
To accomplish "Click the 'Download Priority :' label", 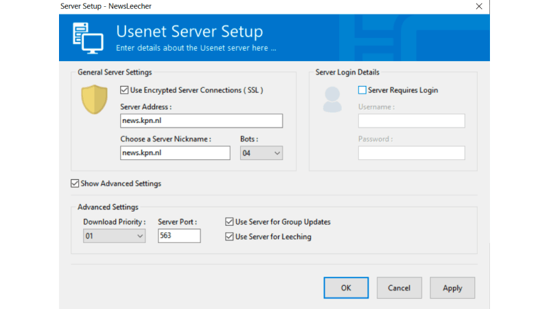I will pyautogui.click(x=114, y=222).
